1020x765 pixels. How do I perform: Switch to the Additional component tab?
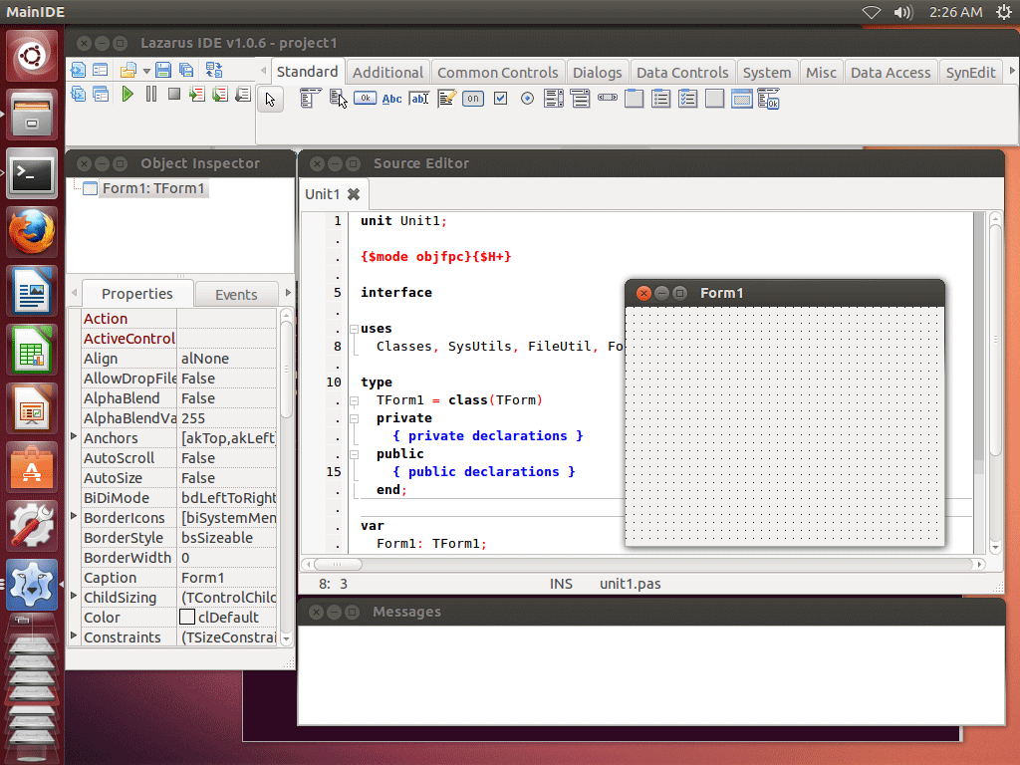tap(387, 72)
